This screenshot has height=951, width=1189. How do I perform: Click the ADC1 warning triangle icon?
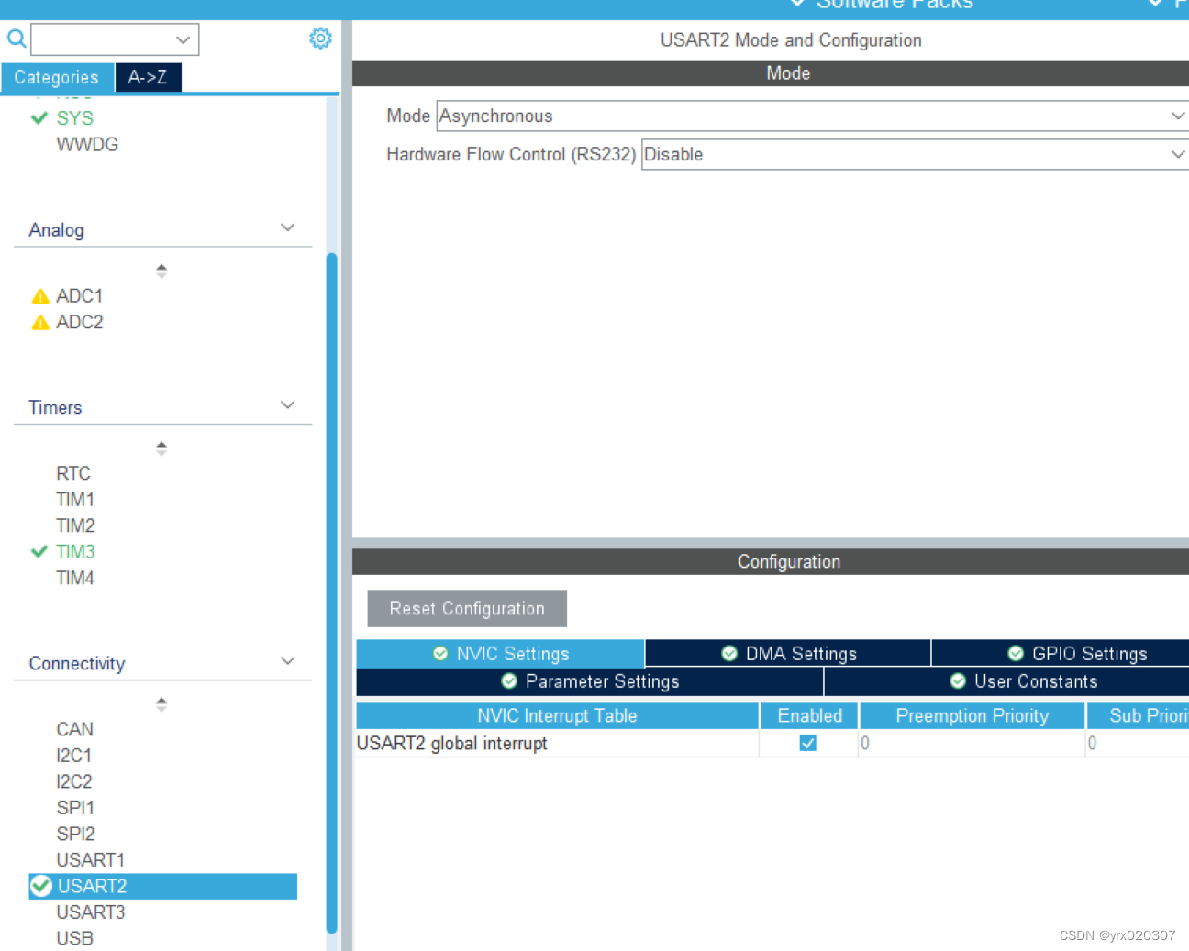[x=40, y=296]
